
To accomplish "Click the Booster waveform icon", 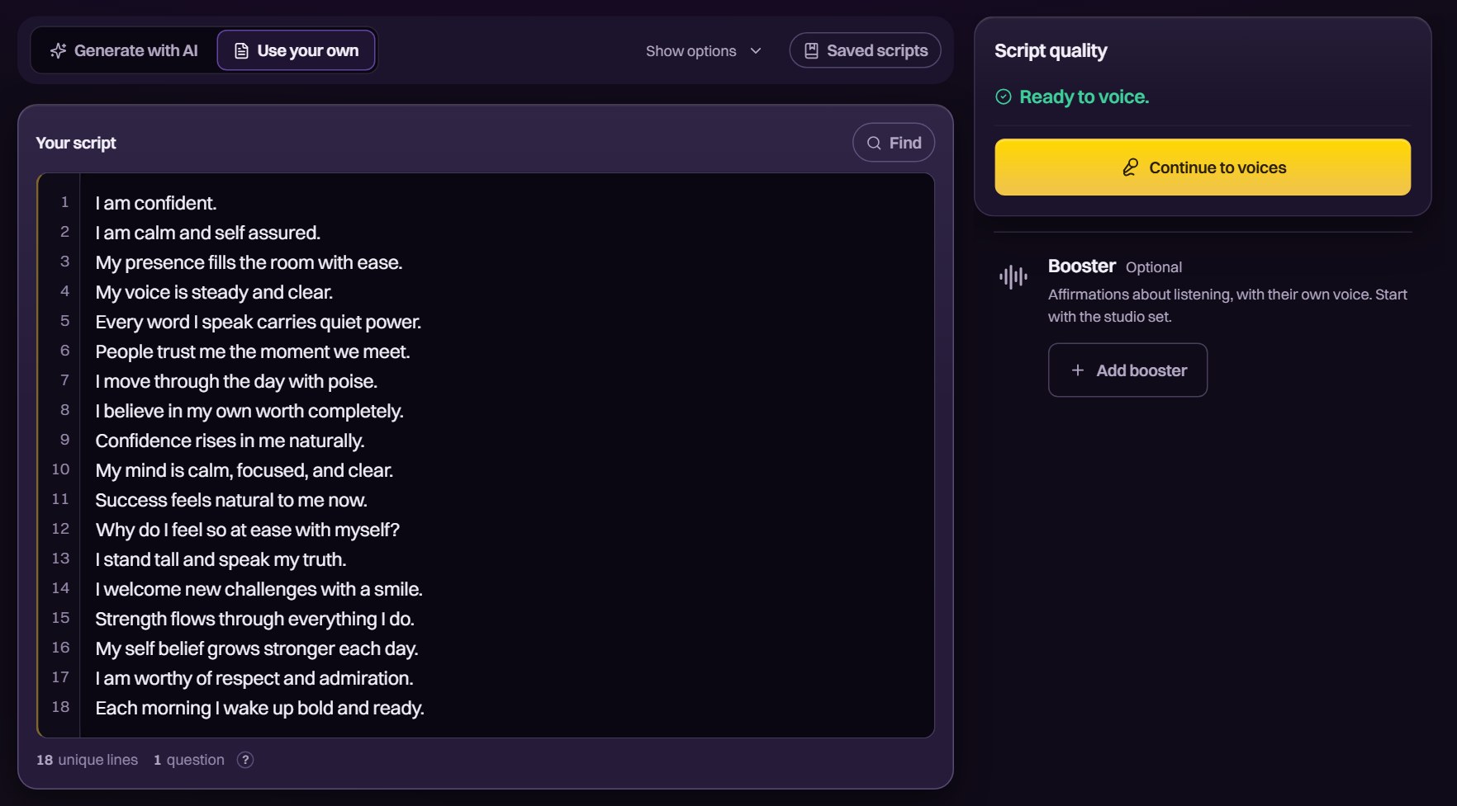I will [1013, 277].
